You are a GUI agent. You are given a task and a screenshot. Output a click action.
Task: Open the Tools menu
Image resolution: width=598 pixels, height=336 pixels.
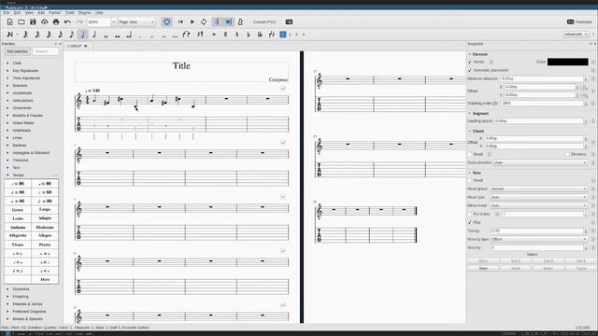[x=69, y=12]
